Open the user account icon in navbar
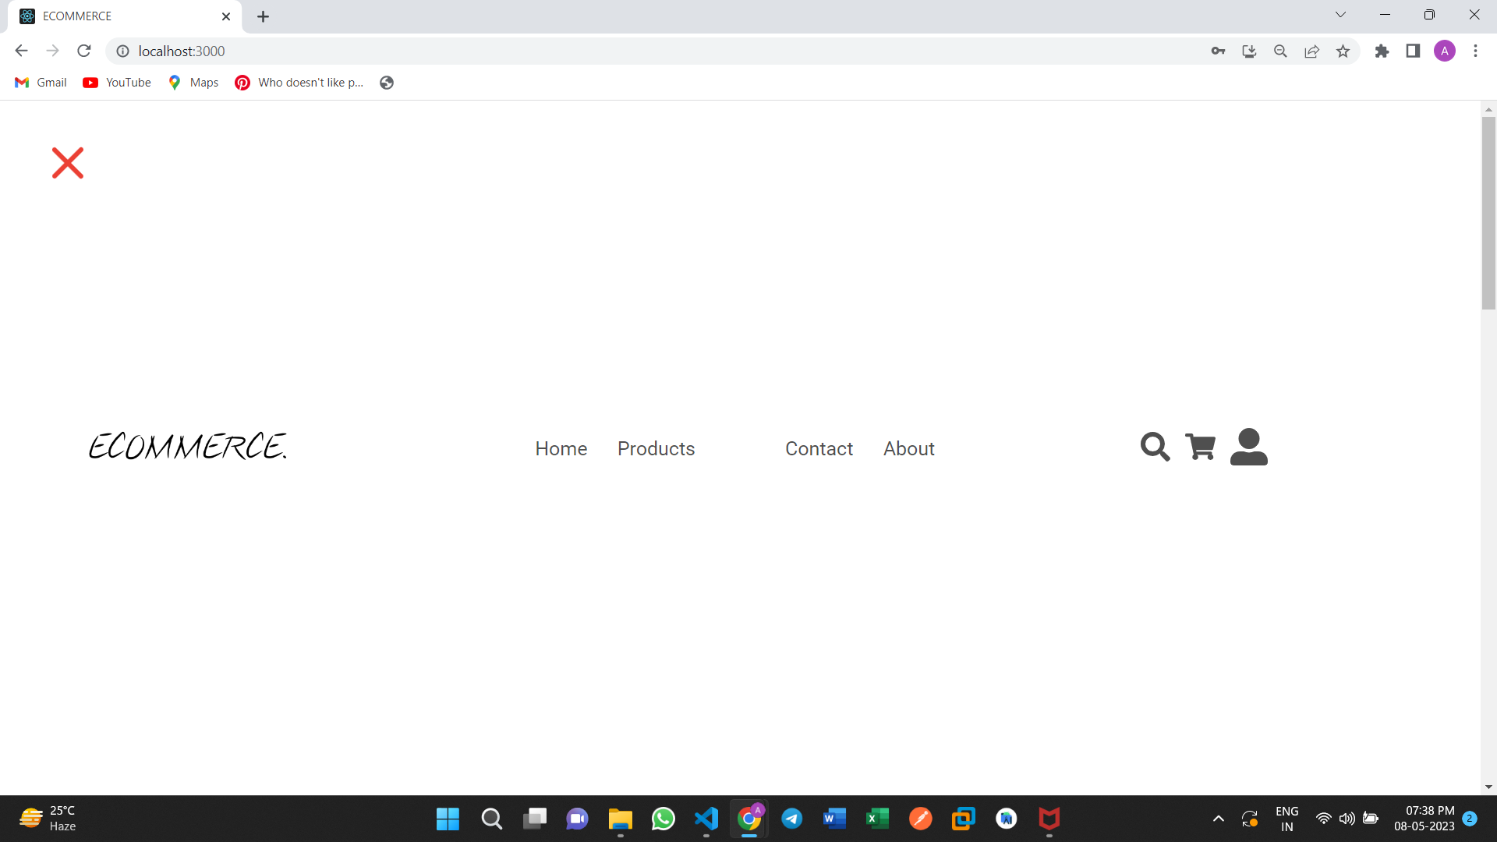Image resolution: width=1497 pixels, height=842 pixels. [x=1249, y=446]
